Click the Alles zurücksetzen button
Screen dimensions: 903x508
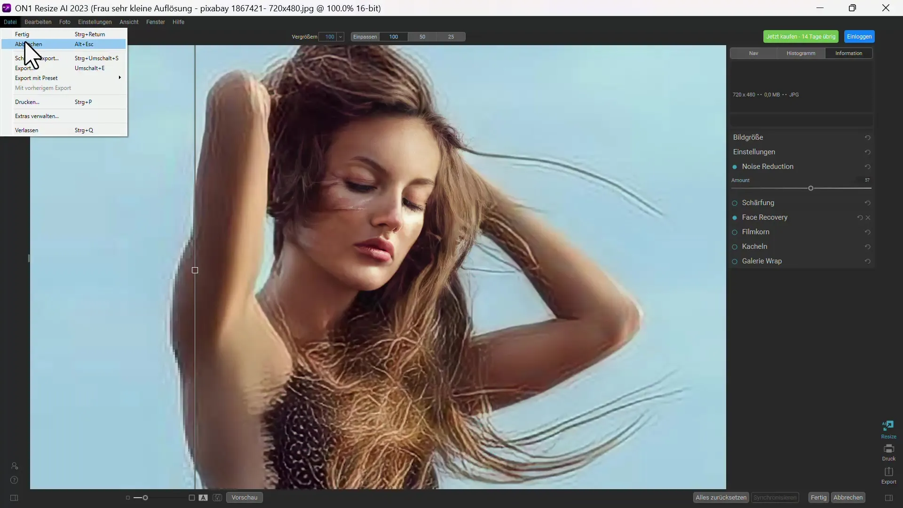click(x=721, y=497)
